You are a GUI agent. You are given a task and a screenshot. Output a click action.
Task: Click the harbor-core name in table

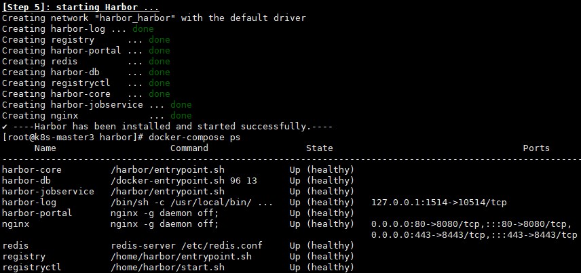pos(31,170)
